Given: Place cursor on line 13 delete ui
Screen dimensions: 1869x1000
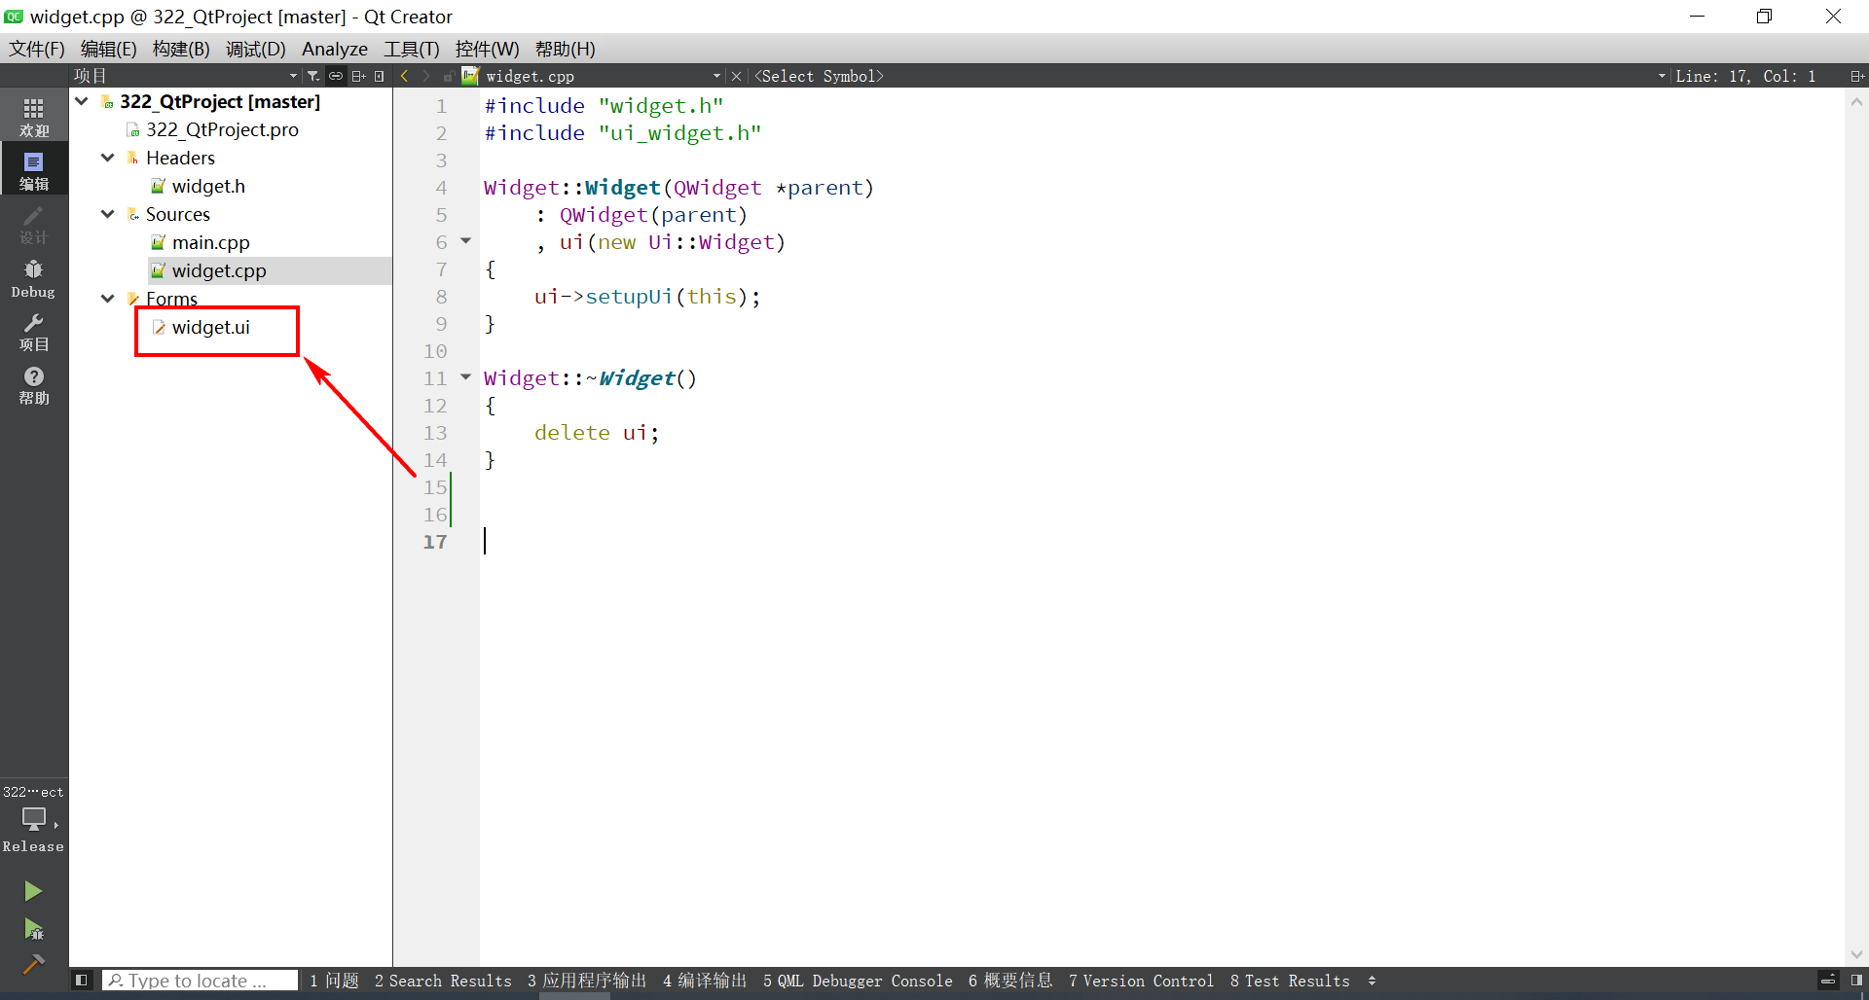Looking at the screenshot, I should (x=597, y=433).
